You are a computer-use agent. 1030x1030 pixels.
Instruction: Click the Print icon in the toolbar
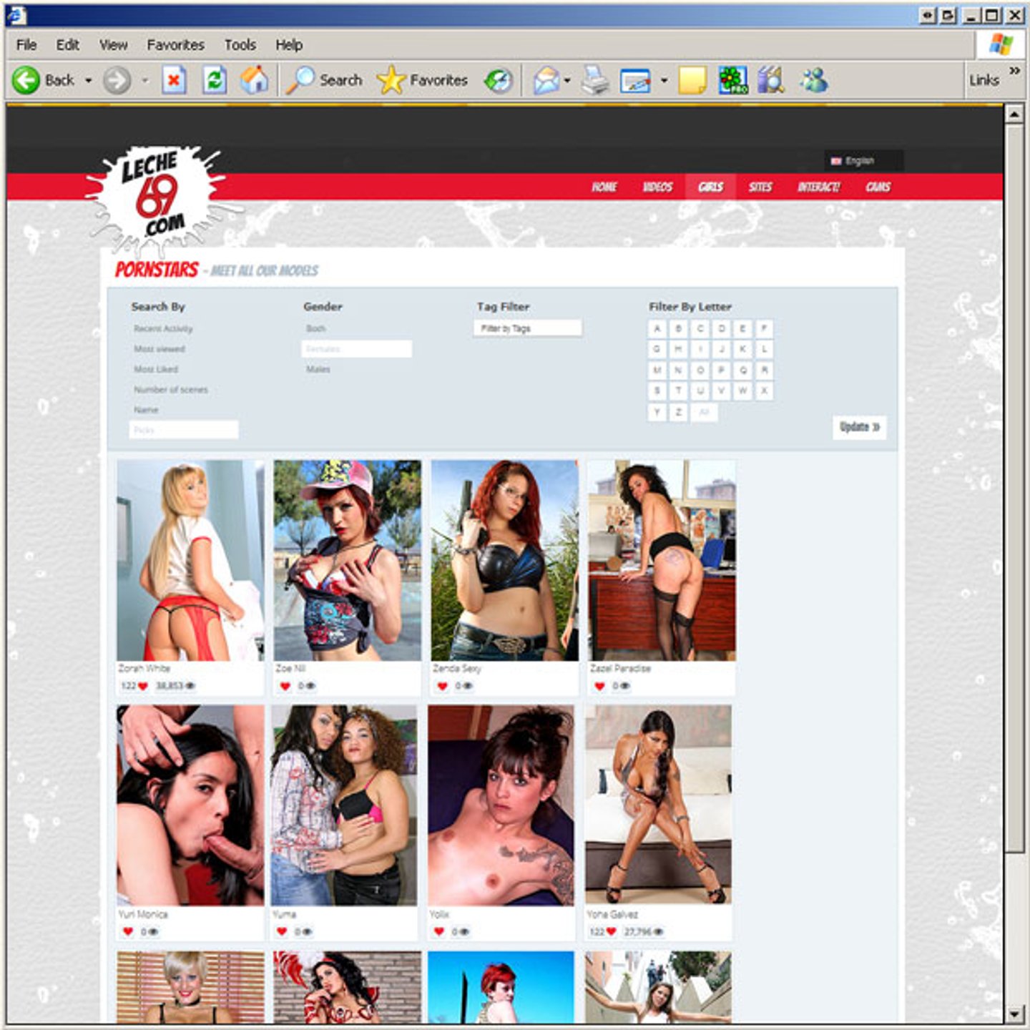594,80
